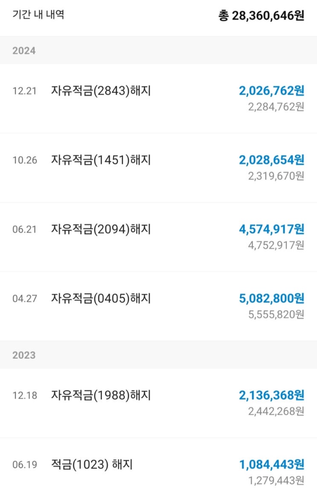Select the 2024 year section header
The width and height of the screenshot is (317, 496).
[x=159, y=50]
